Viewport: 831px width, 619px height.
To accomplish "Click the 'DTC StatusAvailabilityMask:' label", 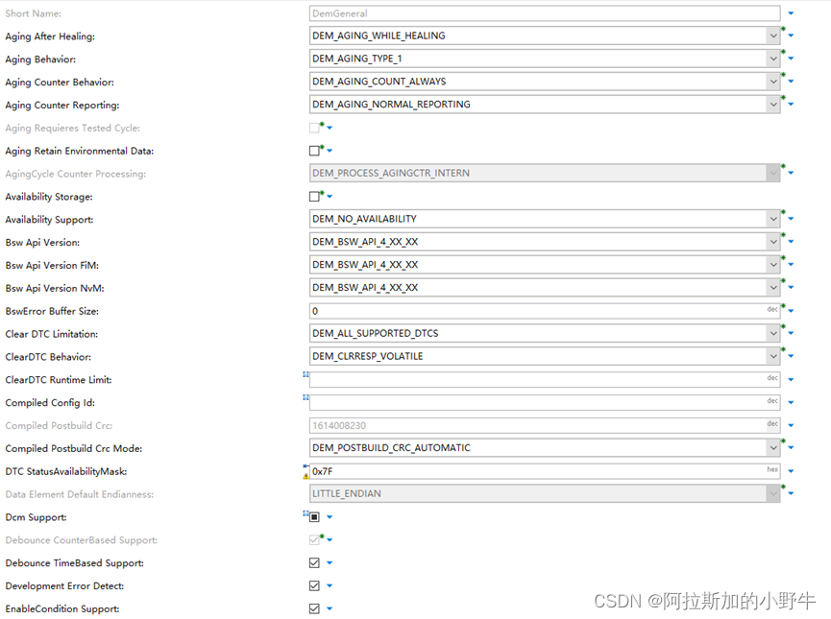I will point(66,471).
